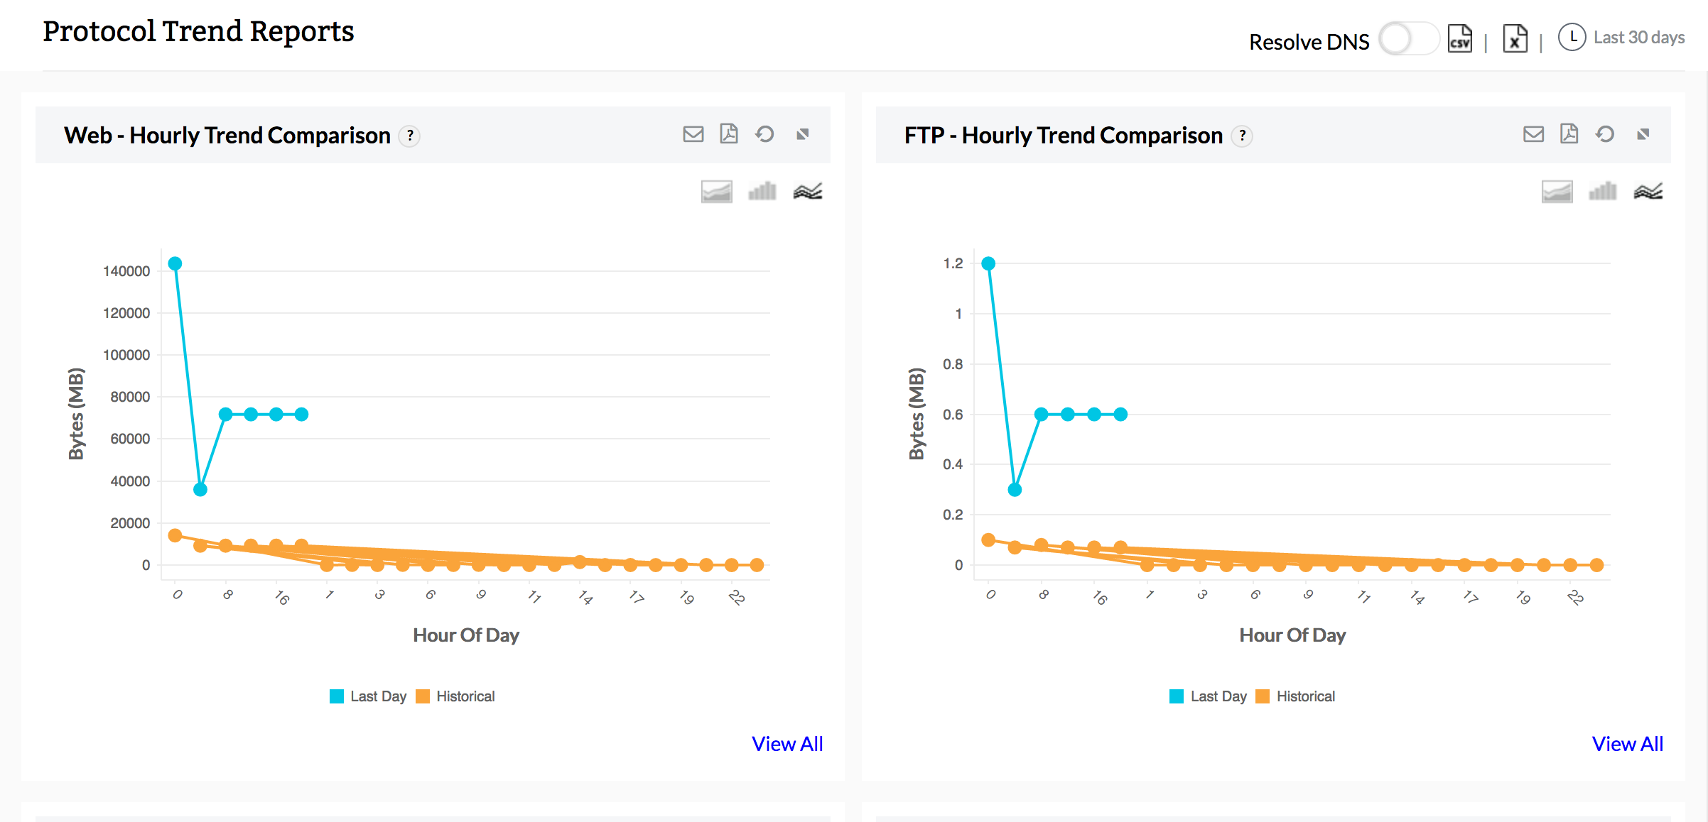The image size is (1708, 822).
Task: Expand the Web Hourly Trend widget
Action: pyautogui.click(x=803, y=134)
